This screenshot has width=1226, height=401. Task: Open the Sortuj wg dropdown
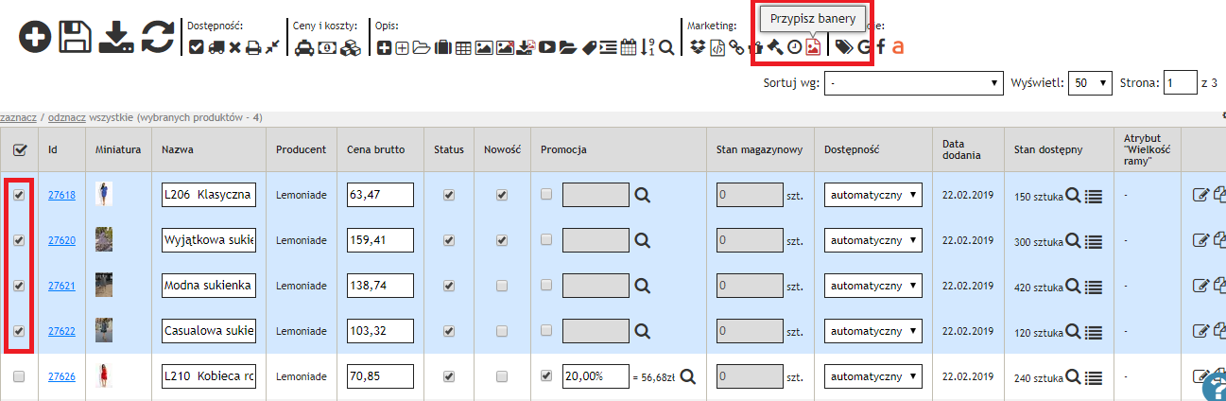point(913,83)
